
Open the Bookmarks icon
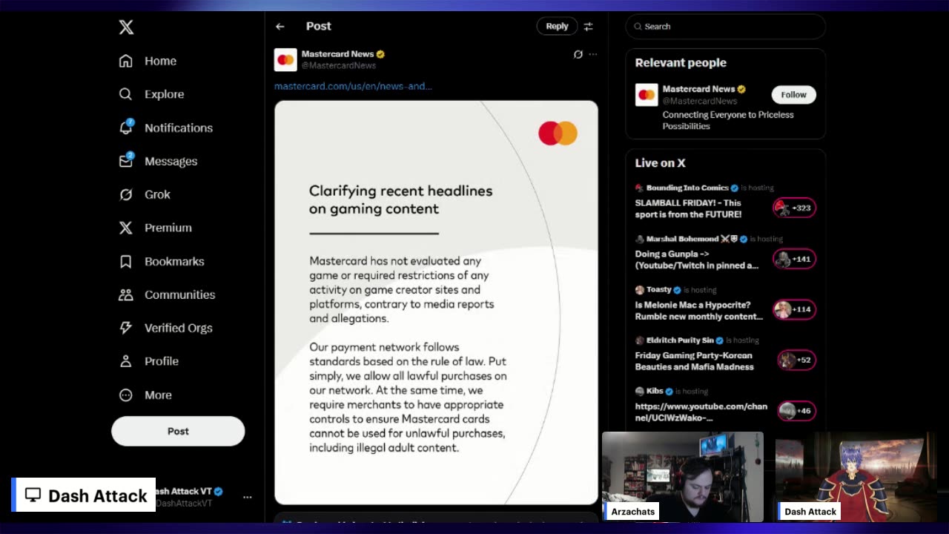[x=126, y=261]
